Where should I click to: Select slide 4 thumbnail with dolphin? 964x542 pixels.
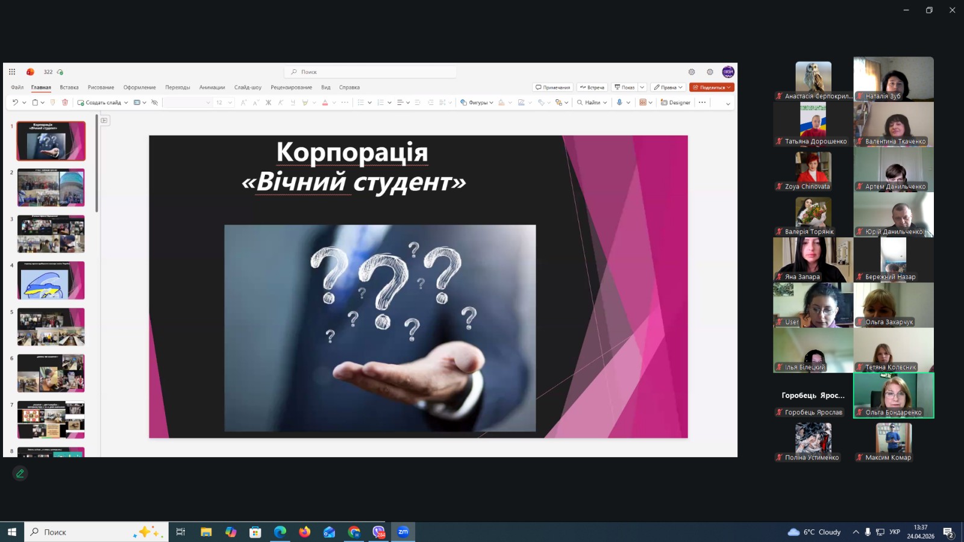click(x=51, y=280)
